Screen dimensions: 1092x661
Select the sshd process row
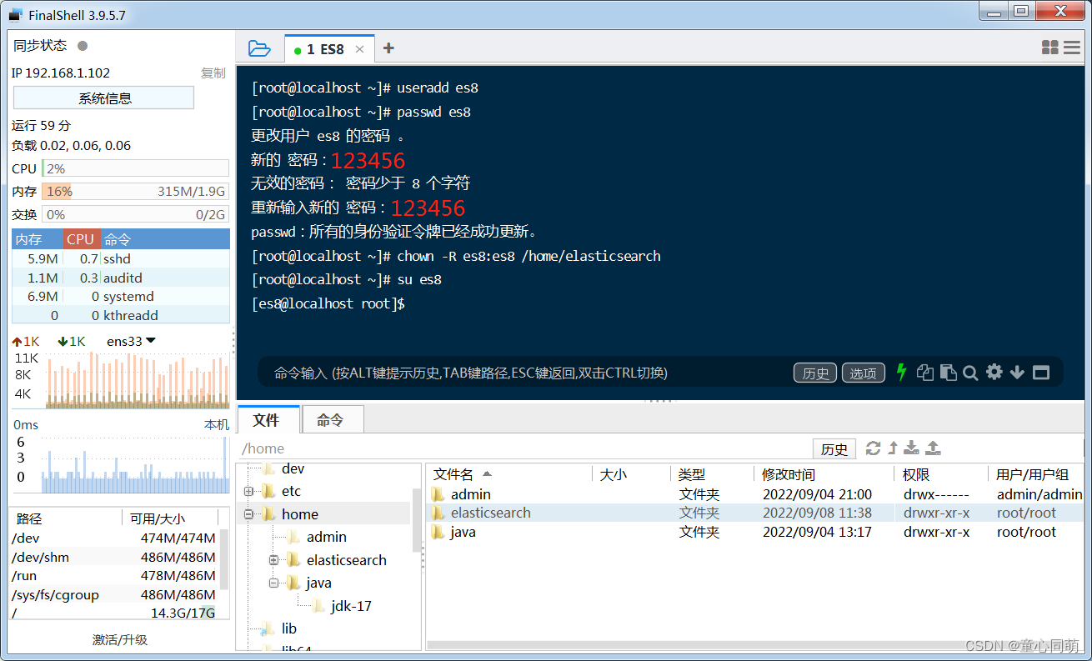pos(121,259)
